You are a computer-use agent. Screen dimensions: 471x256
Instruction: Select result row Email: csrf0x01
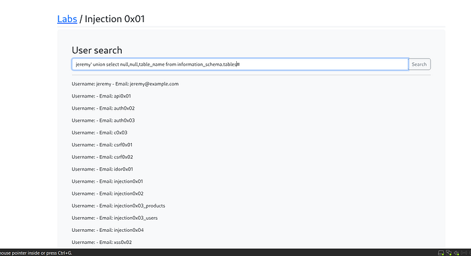(102, 144)
